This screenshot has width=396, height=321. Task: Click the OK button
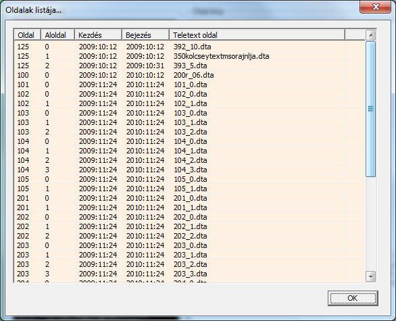coord(353,298)
